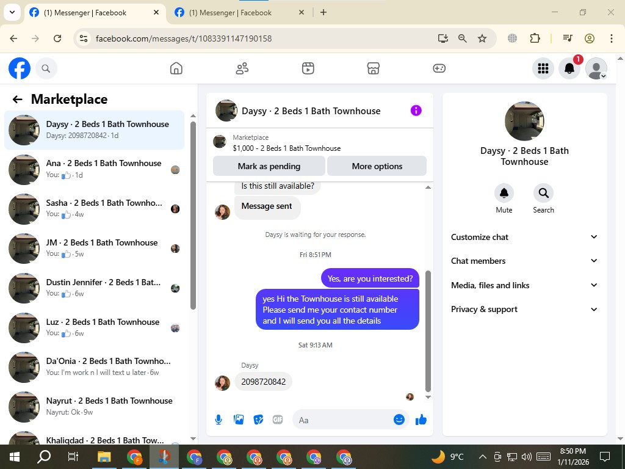Expand Media, files and links section
625x469 pixels.
coord(524,285)
